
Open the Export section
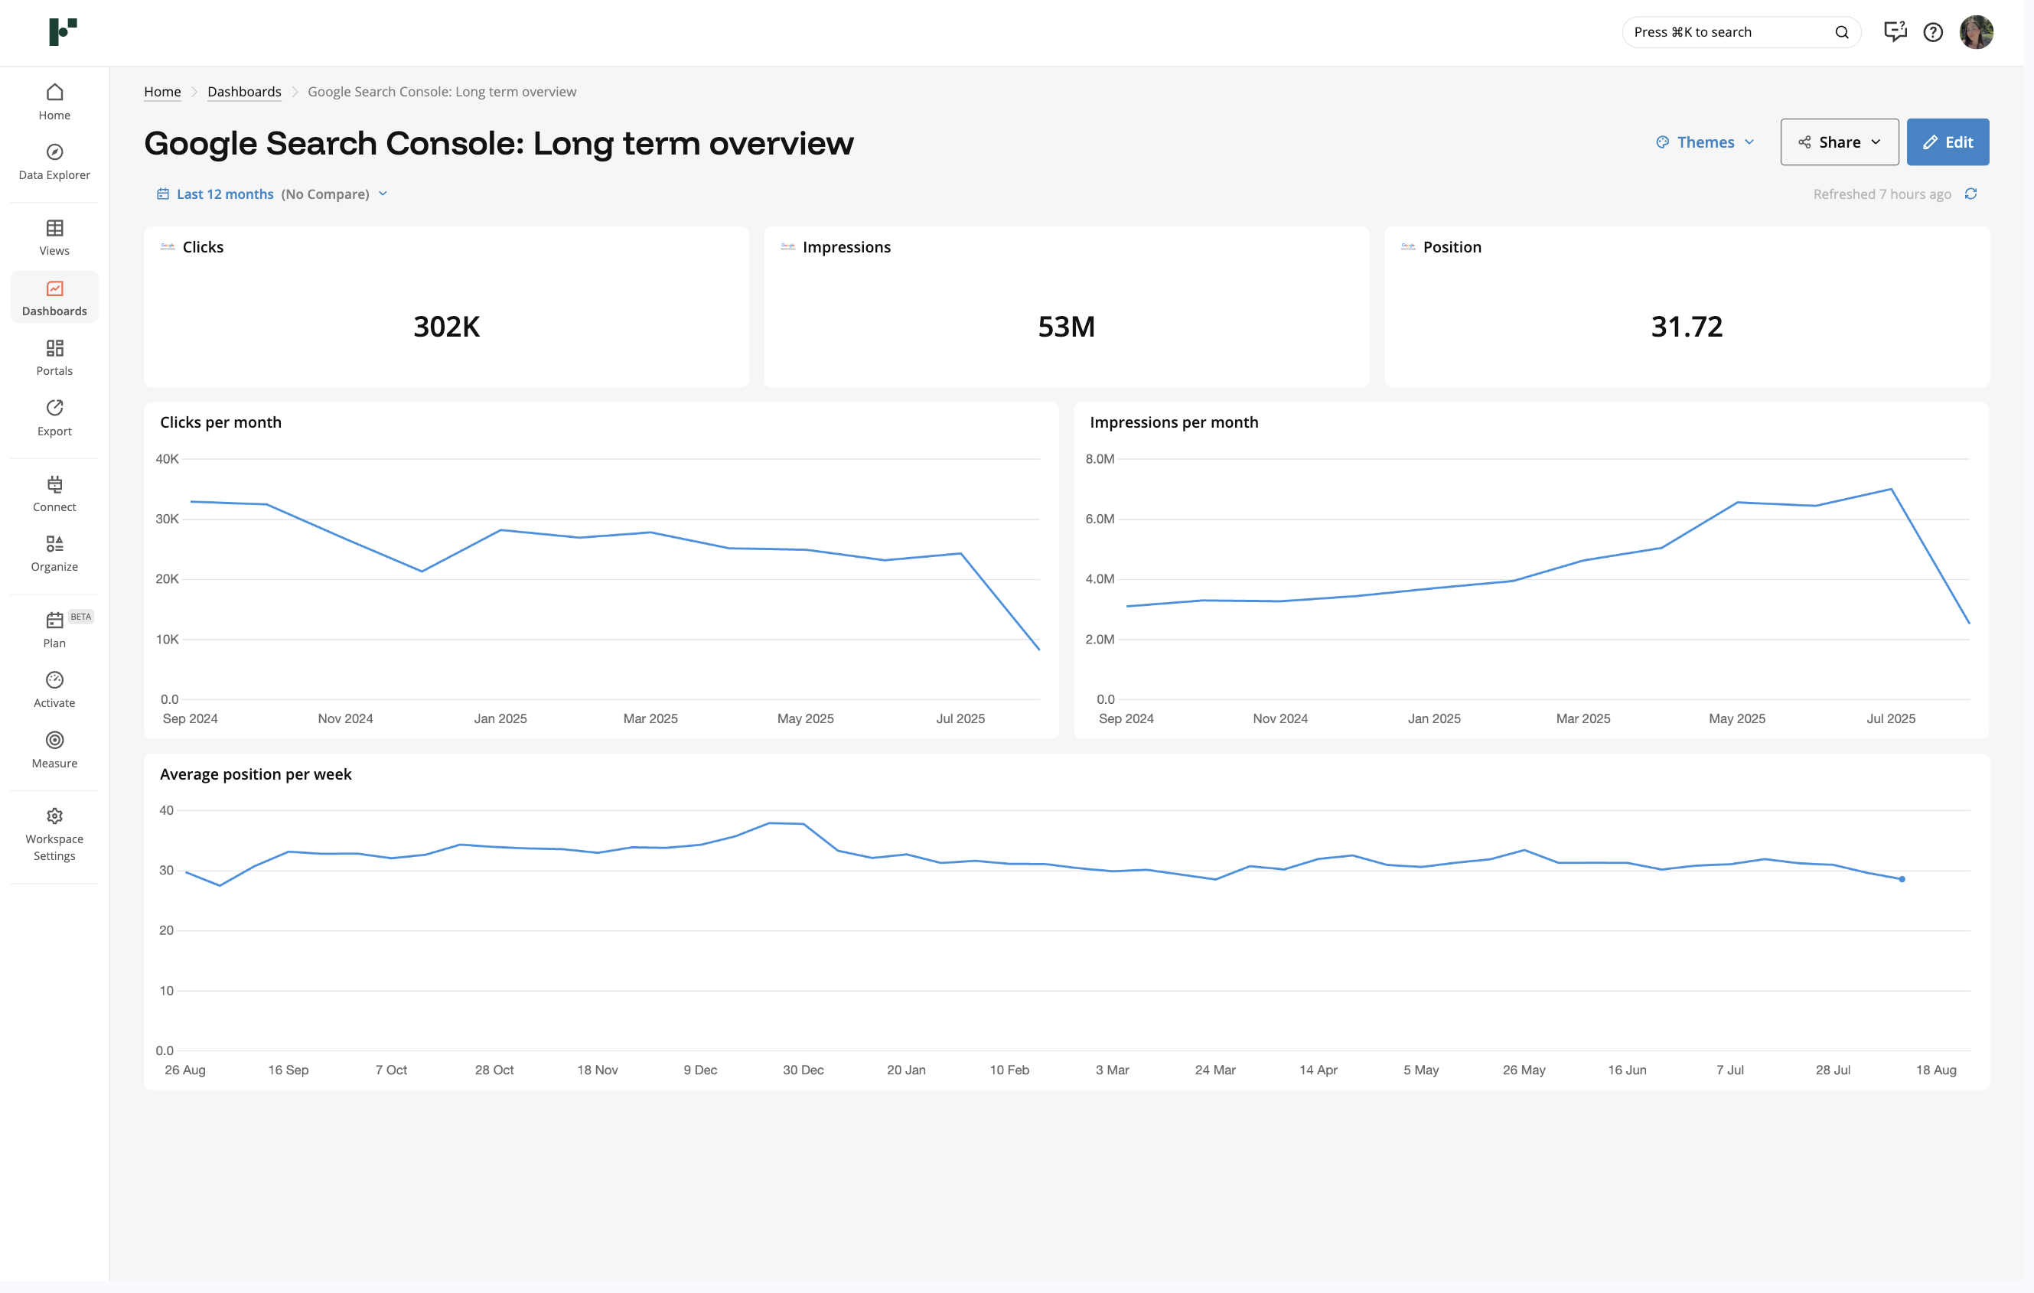tap(54, 417)
